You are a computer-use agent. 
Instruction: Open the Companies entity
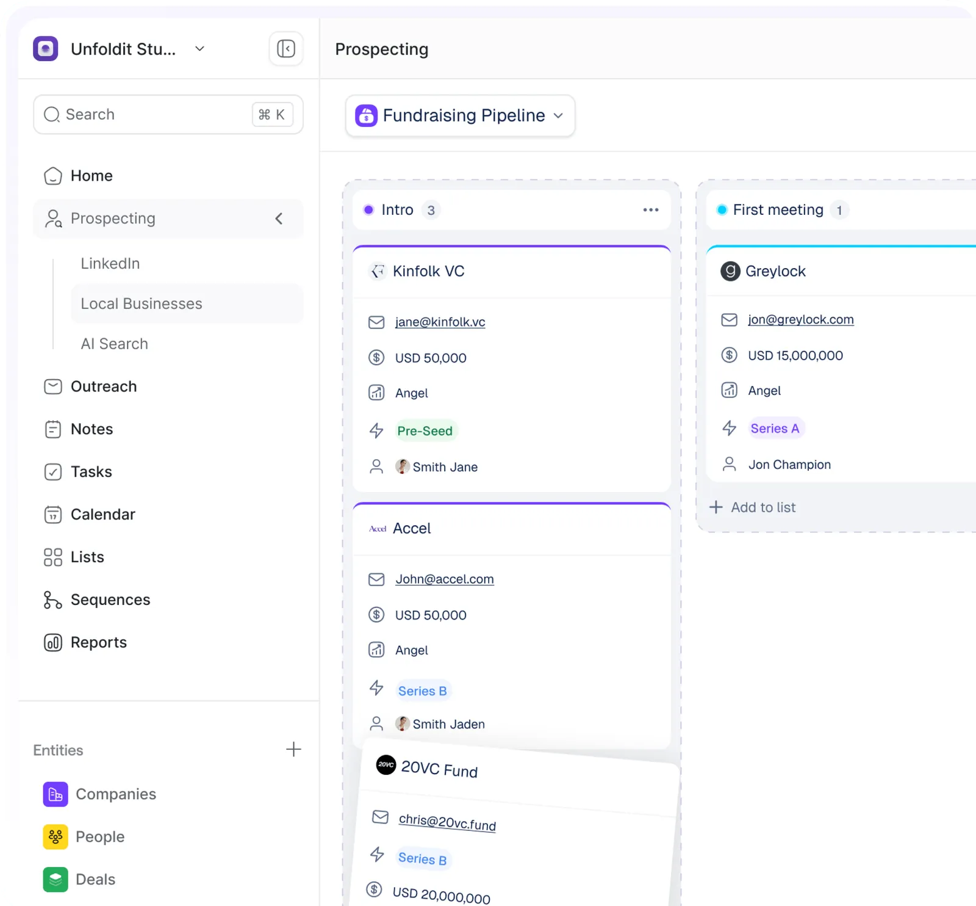[116, 794]
